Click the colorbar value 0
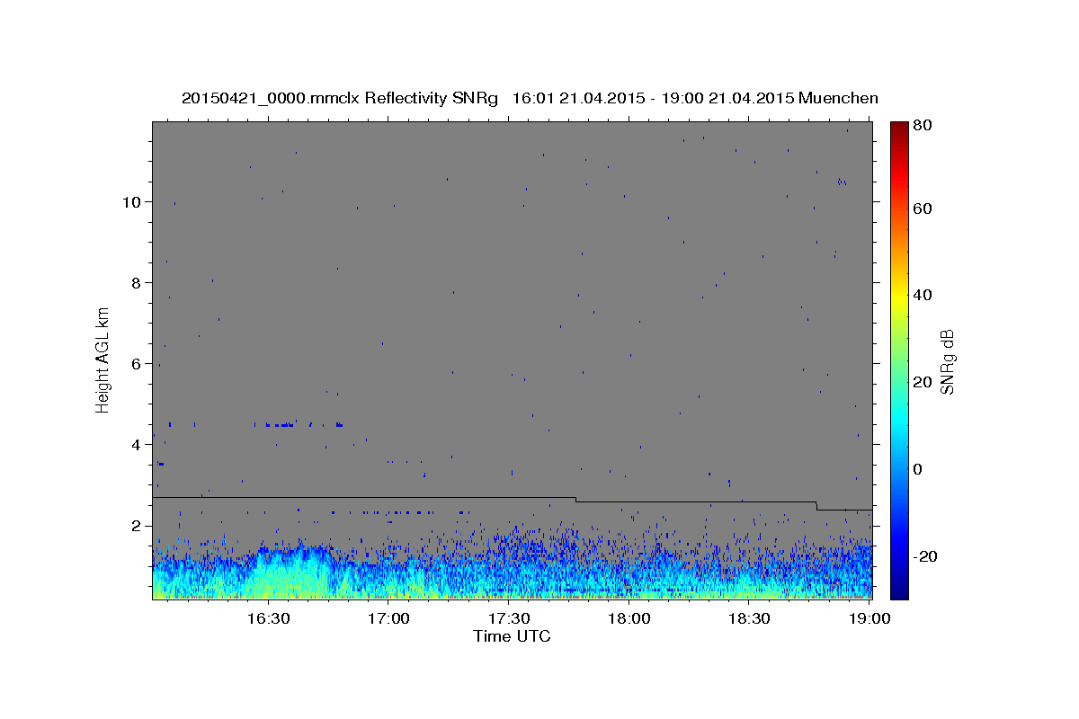 (919, 469)
